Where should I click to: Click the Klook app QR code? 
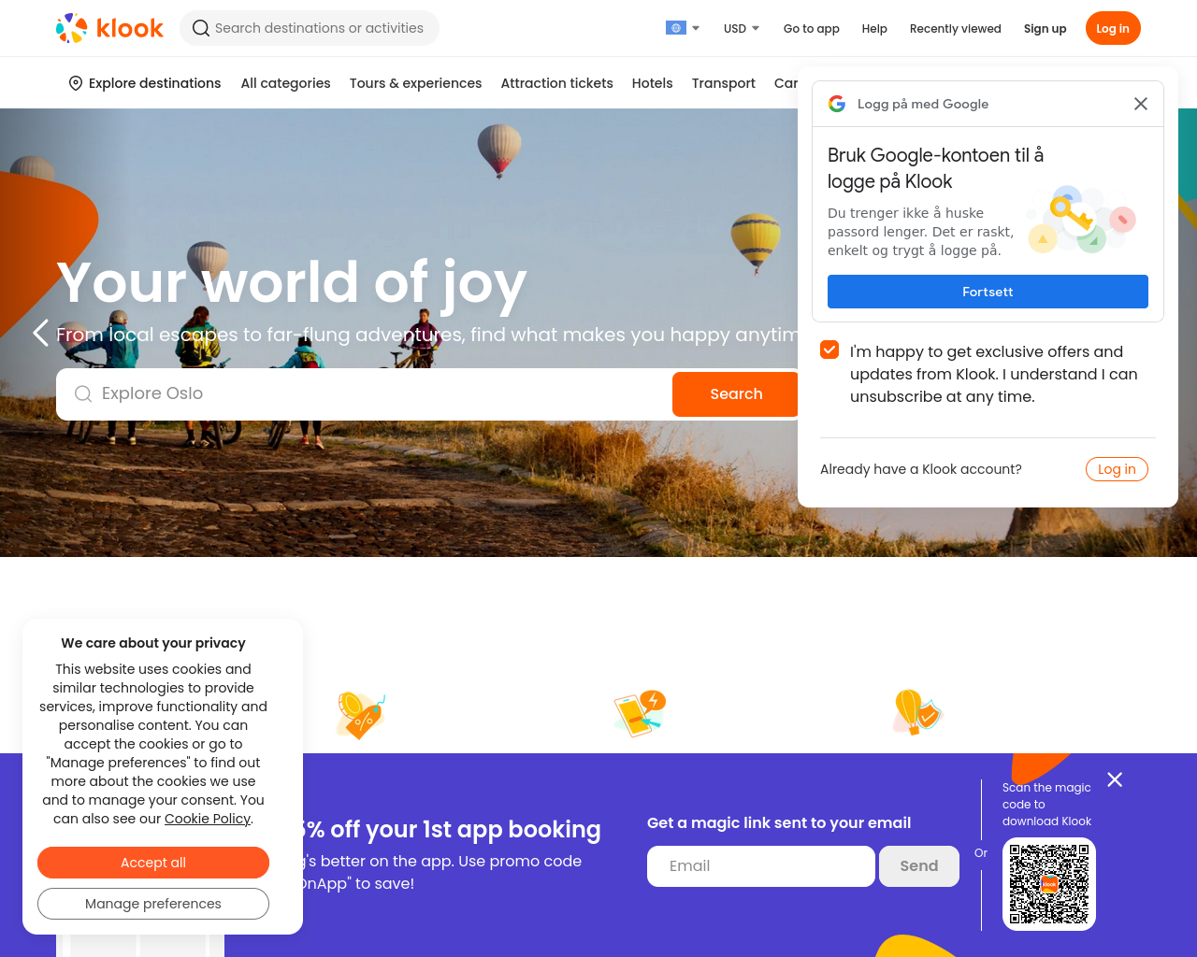pyautogui.click(x=1049, y=884)
